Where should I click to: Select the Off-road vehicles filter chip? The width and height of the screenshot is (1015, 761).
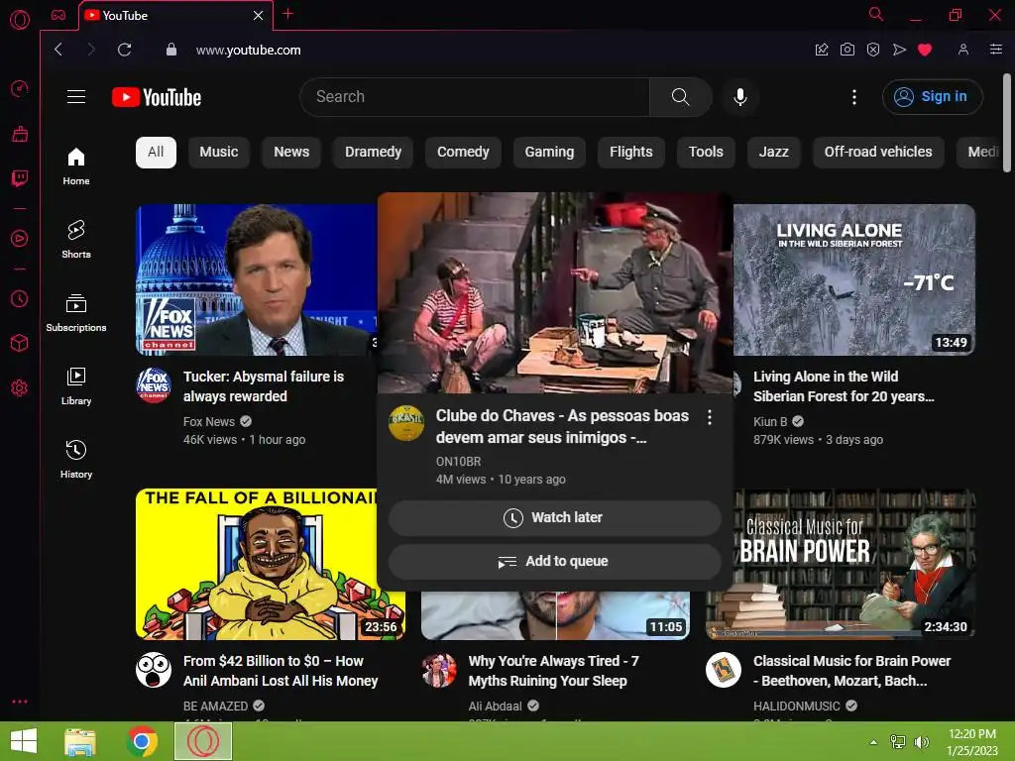(x=878, y=152)
